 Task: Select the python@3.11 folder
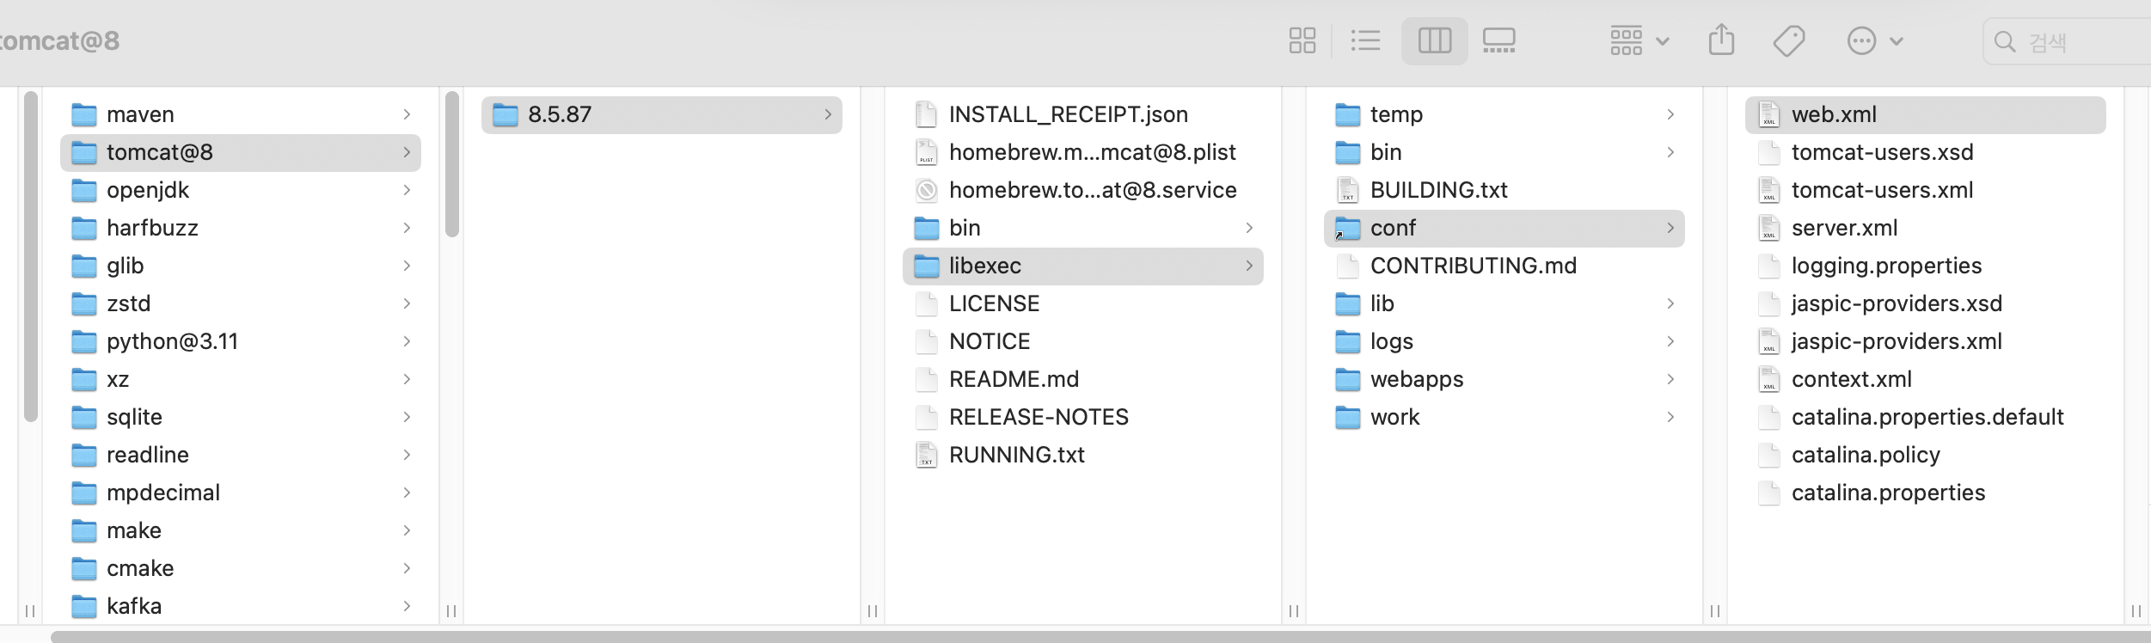click(241, 341)
